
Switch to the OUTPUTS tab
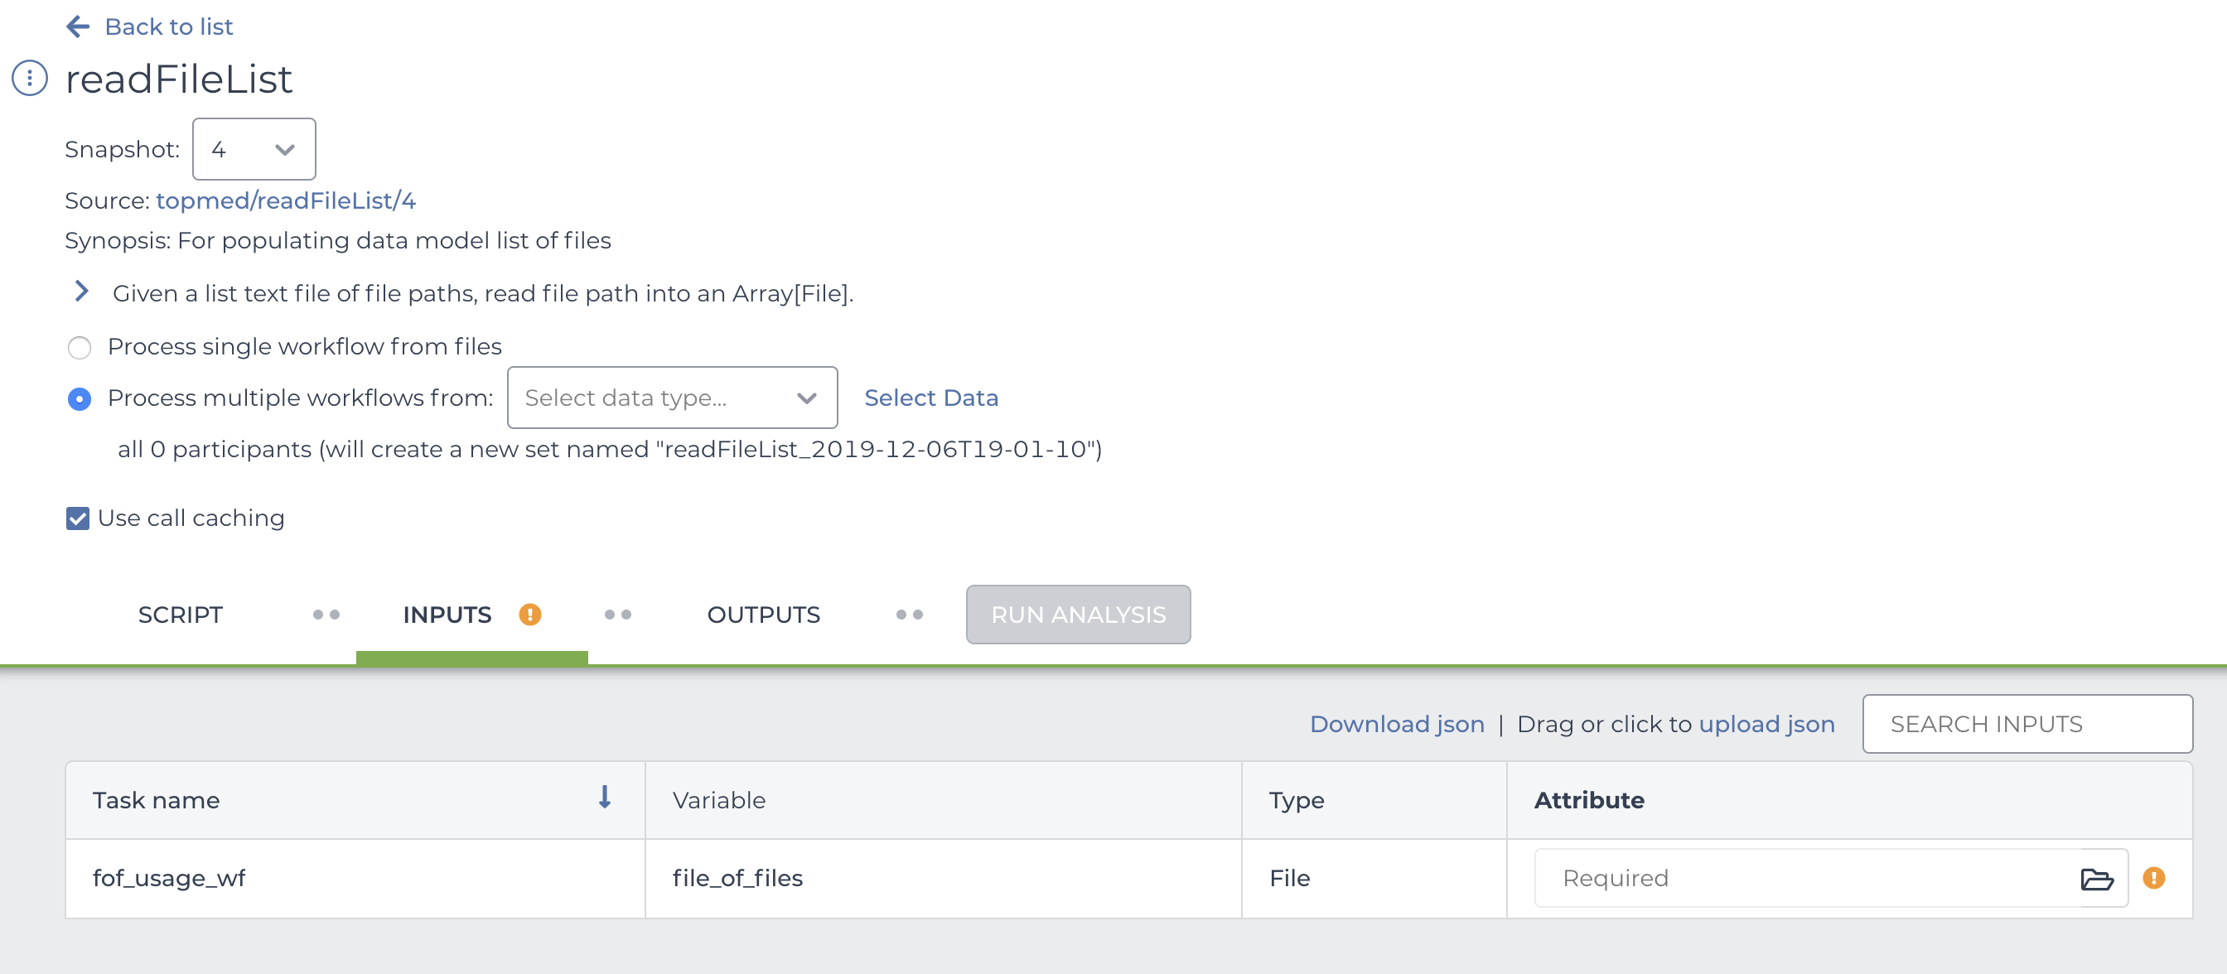tap(763, 615)
